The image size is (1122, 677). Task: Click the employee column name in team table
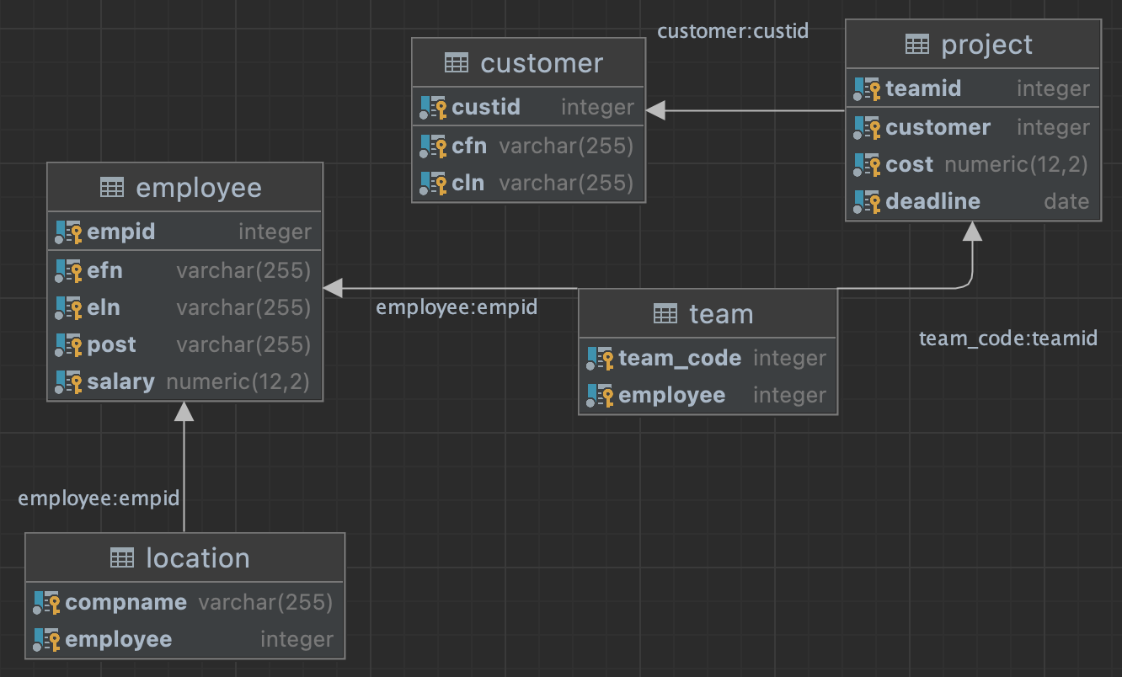672,395
